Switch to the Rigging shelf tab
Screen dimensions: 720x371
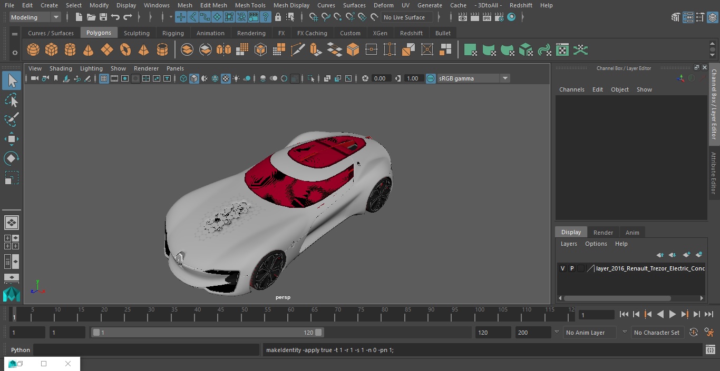(173, 33)
